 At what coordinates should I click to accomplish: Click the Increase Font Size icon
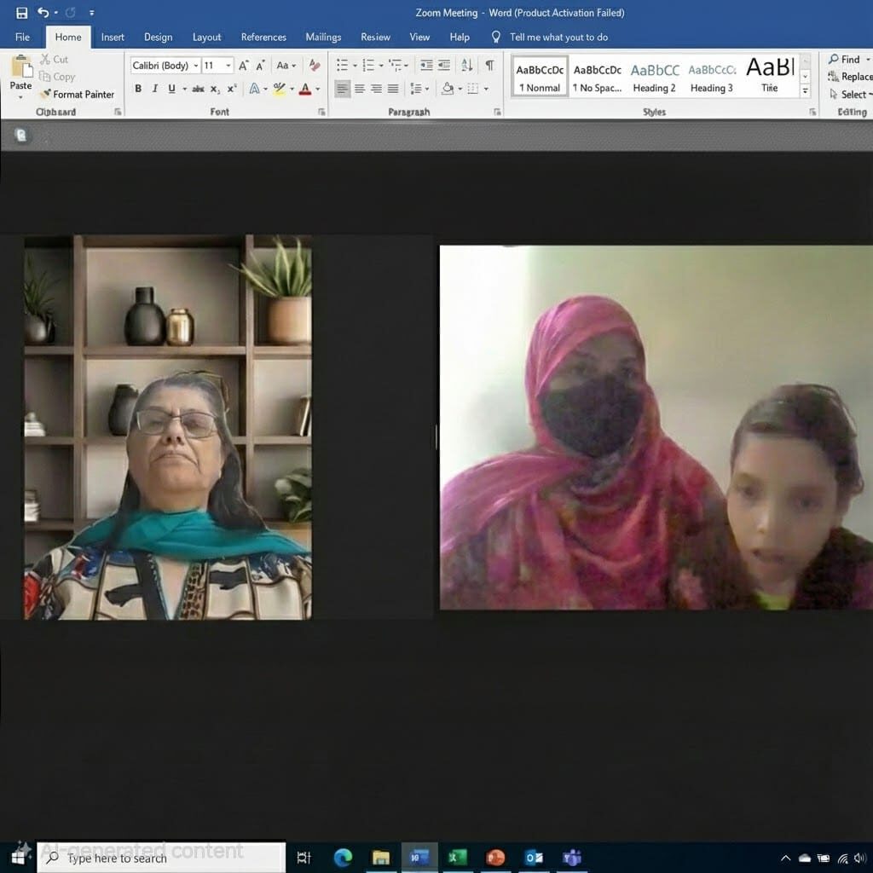pyautogui.click(x=244, y=66)
